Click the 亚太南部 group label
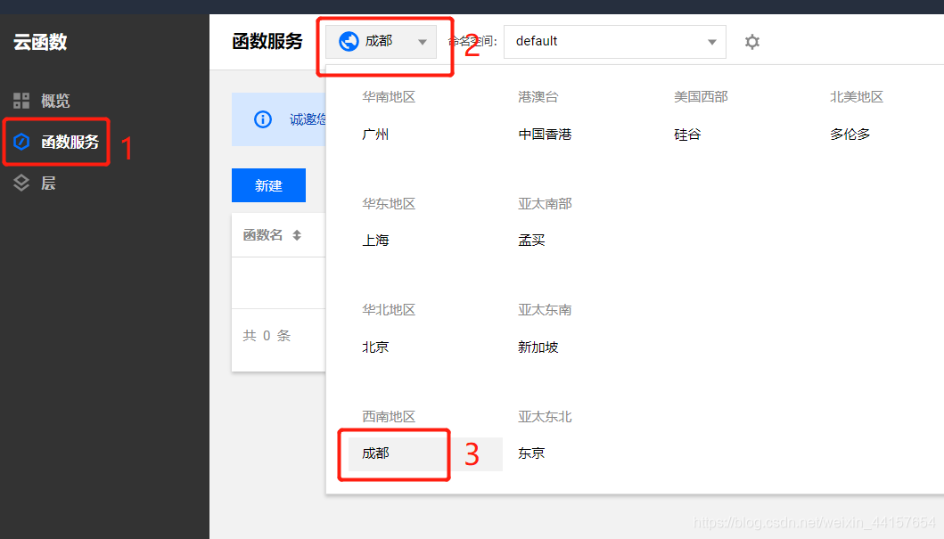Screen dimensions: 944x539 pyautogui.click(x=545, y=204)
